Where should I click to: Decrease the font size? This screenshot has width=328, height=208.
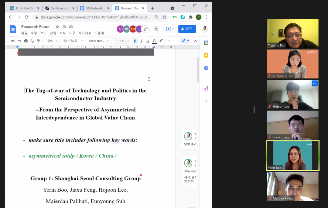tap(114, 41)
